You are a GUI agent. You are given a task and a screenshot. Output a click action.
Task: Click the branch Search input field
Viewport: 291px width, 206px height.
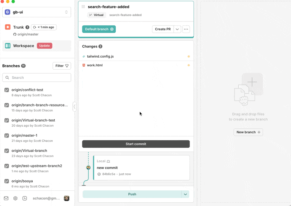pos(37,78)
